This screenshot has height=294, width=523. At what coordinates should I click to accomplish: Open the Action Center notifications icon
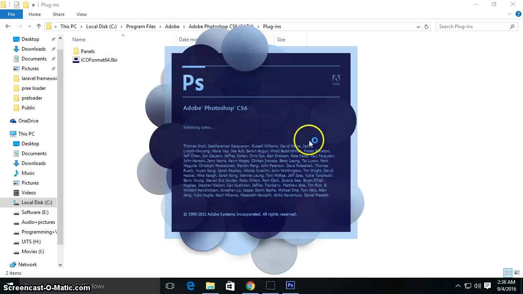pos(487,286)
